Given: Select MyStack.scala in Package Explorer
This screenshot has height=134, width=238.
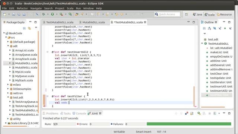Looking at the screenshot, I should tap(24, 80).
